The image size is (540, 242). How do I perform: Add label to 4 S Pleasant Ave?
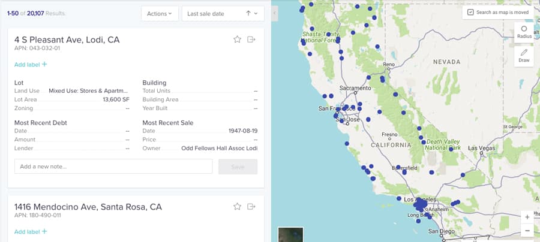(x=31, y=64)
